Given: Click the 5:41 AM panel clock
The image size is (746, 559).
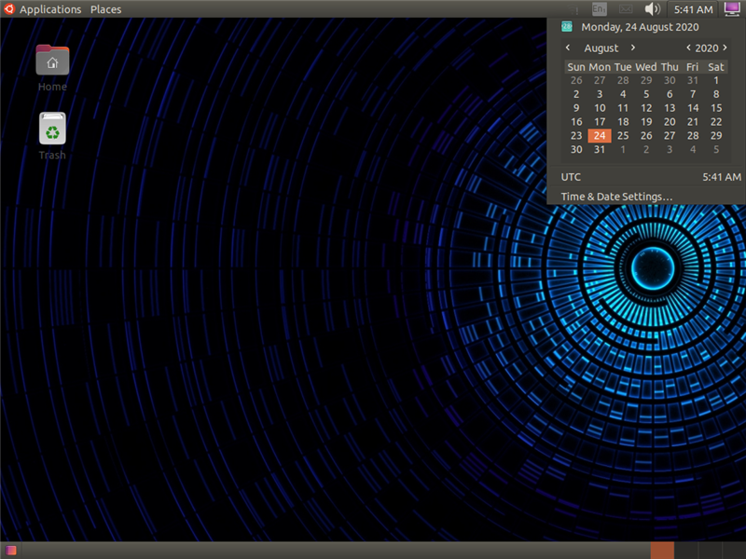Looking at the screenshot, I should 693,9.
